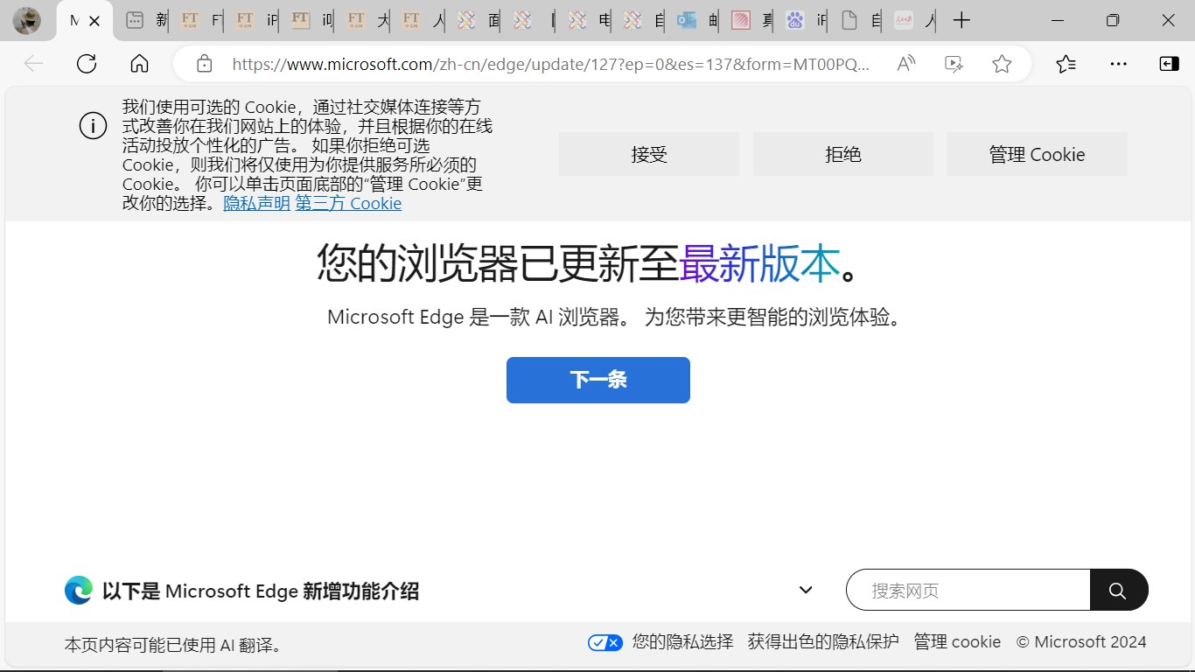Click the video enhancement icon in address bar
Screen dimensions: 1195x672
tap(954, 63)
